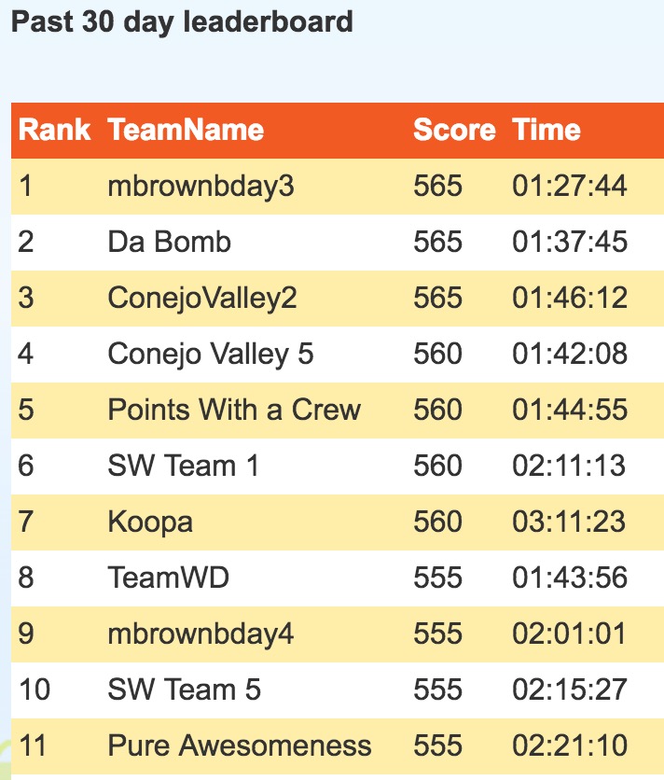The height and width of the screenshot is (780, 664).
Task: Click rank number 10 cell
Action: coord(35,690)
